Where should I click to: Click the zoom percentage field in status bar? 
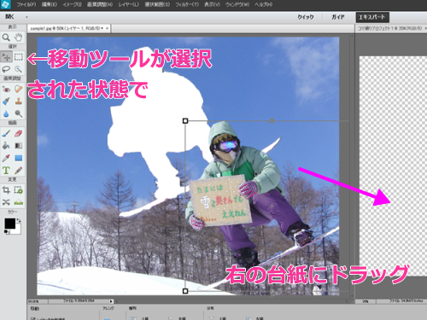[38, 301]
